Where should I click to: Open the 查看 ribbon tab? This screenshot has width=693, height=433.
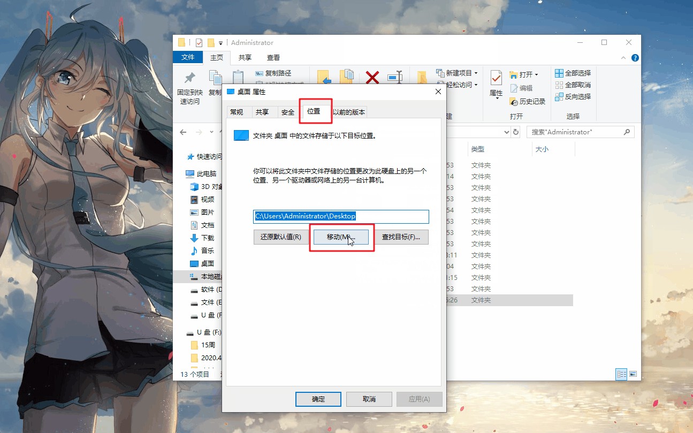coord(273,57)
